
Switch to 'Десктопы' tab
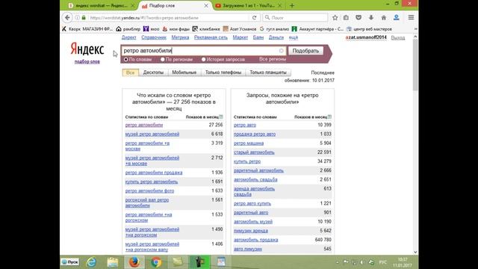click(x=153, y=72)
